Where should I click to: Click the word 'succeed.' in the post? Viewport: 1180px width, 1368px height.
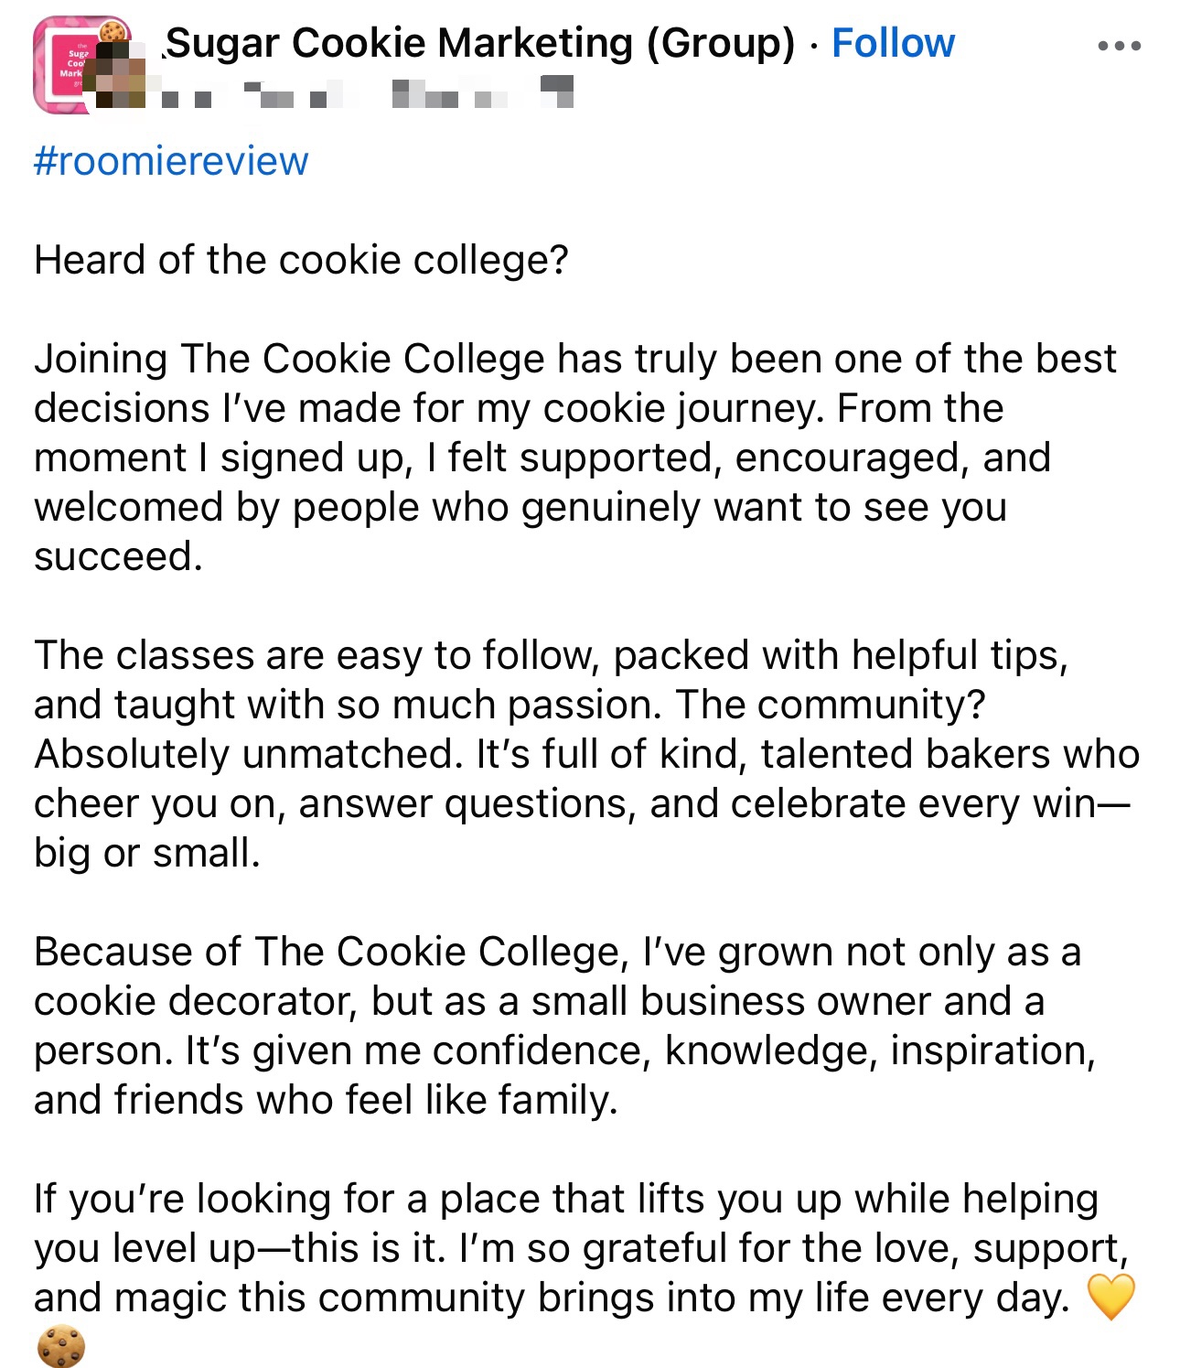click(x=118, y=556)
